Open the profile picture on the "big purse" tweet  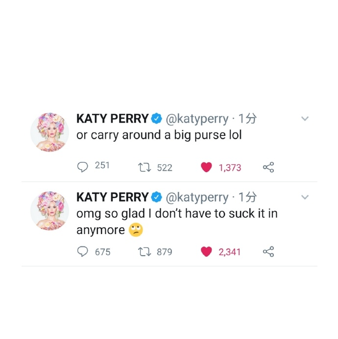click(x=49, y=131)
